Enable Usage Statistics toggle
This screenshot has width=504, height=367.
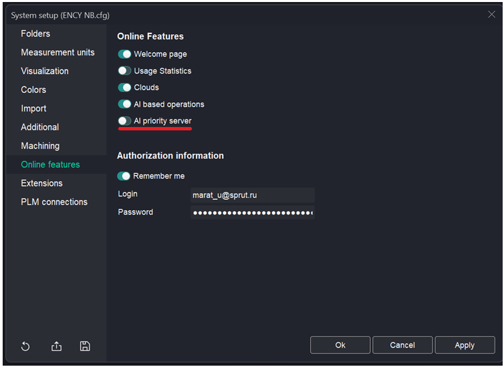(x=124, y=71)
